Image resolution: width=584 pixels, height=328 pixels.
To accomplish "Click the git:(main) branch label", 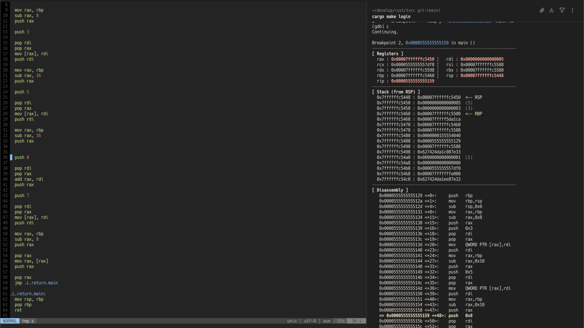I will pos(429,10).
